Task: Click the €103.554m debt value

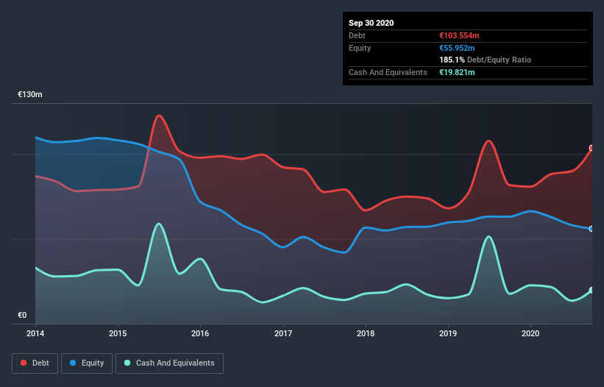Action: point(459,36)
